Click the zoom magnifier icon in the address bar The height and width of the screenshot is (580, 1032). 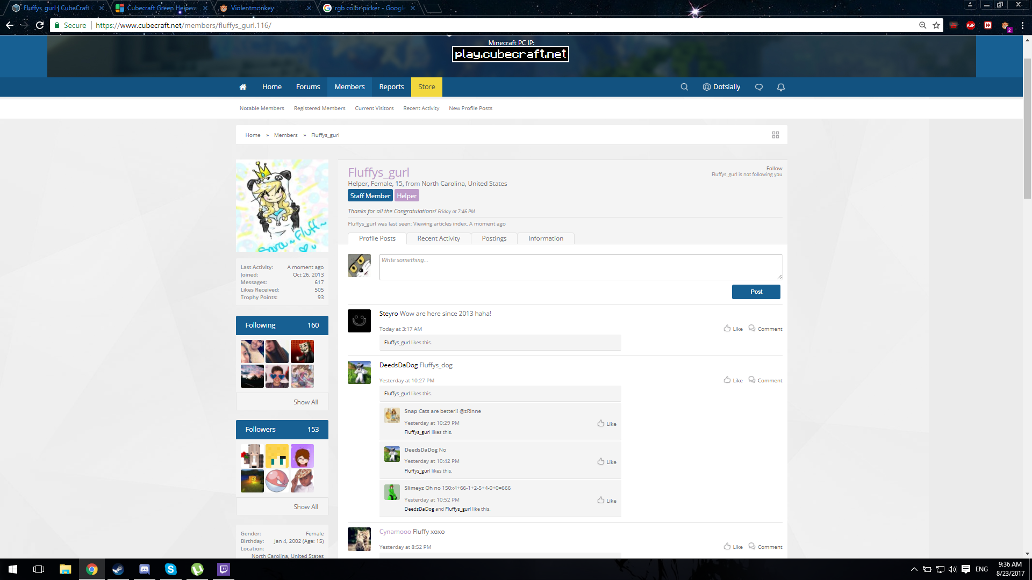click(x=922, y=25)
